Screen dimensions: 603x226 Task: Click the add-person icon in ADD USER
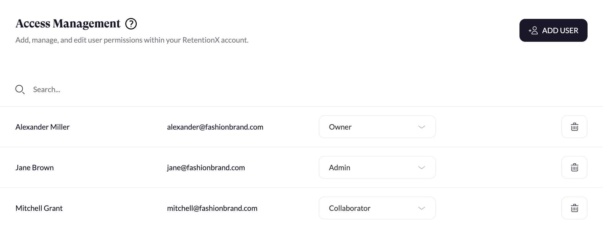click(x=533, y=30)
